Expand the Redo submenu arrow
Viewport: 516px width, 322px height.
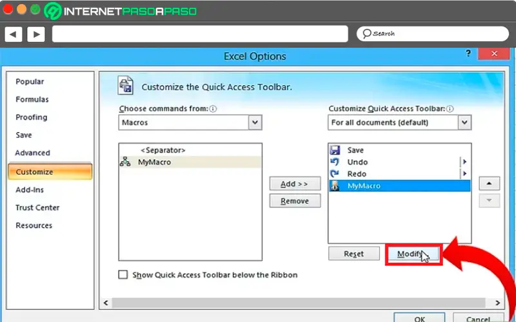tap(464, 173)
